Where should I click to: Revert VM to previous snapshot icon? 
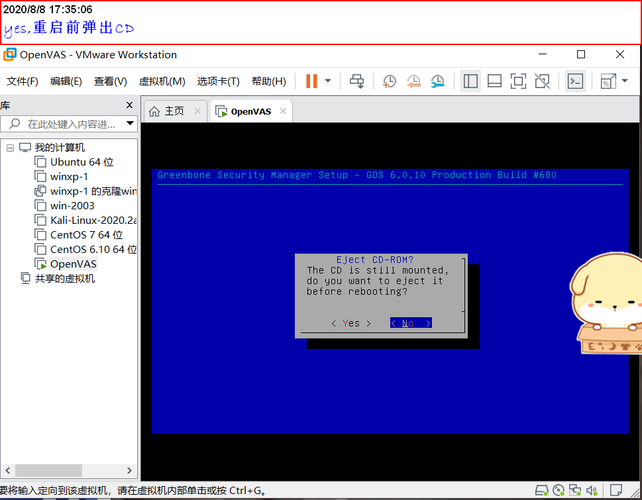click(413, 81)
